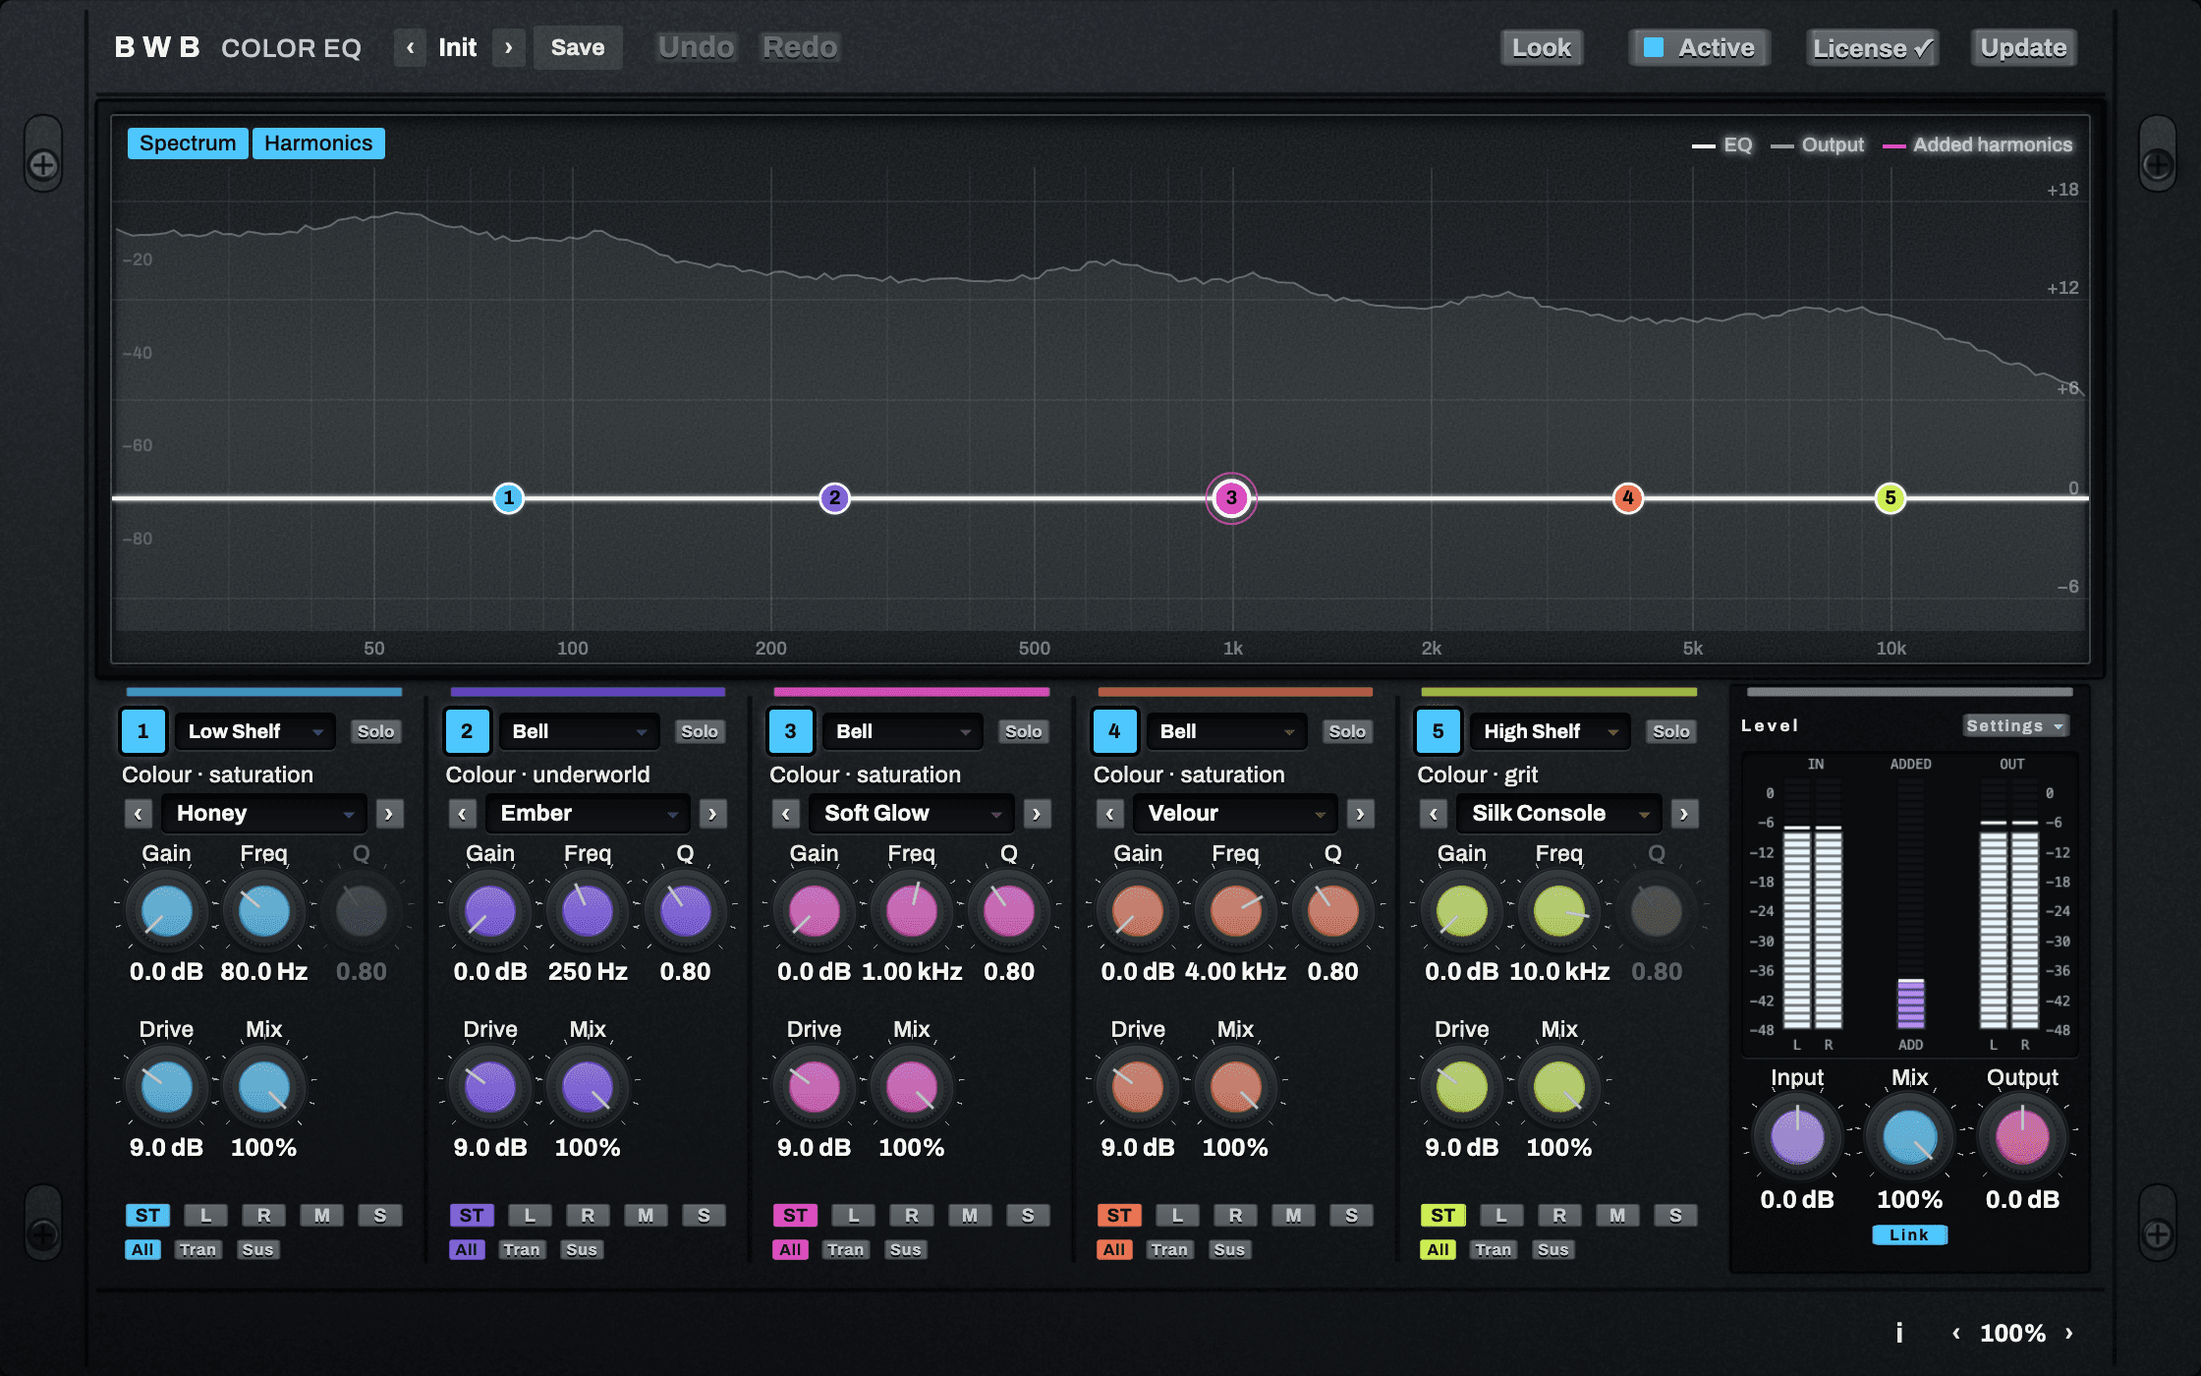Go to previous preset arrow beside Init
2201x1376 pixels.
(411, 47)
